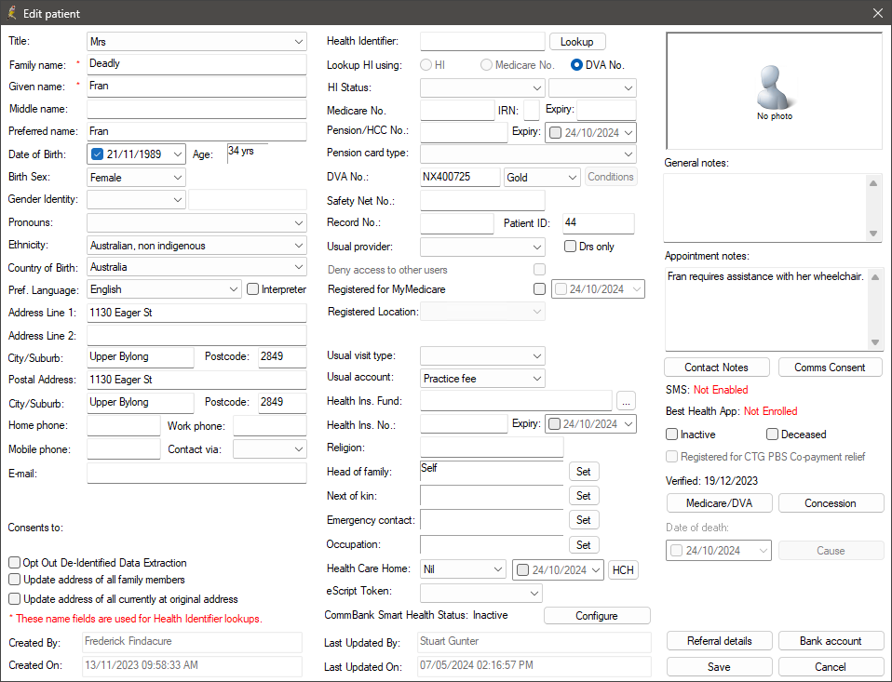Click the Medicare/DVA button
892x682 pixels.
coord(719,503)
